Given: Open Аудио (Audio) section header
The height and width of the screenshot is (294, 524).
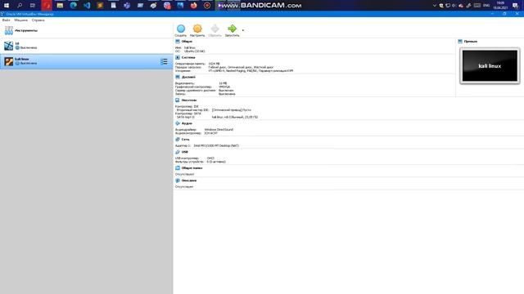Looking at the screenshot, I should point(187,123).
